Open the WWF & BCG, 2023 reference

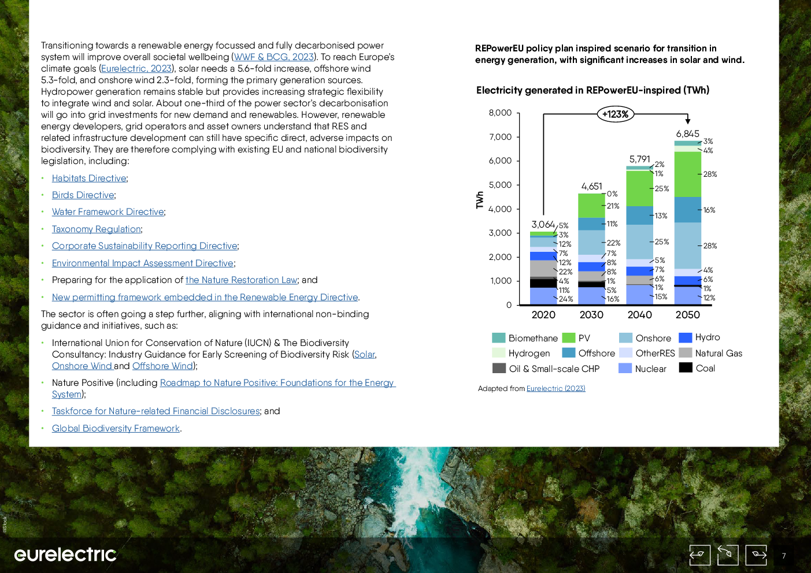[274, 57]
